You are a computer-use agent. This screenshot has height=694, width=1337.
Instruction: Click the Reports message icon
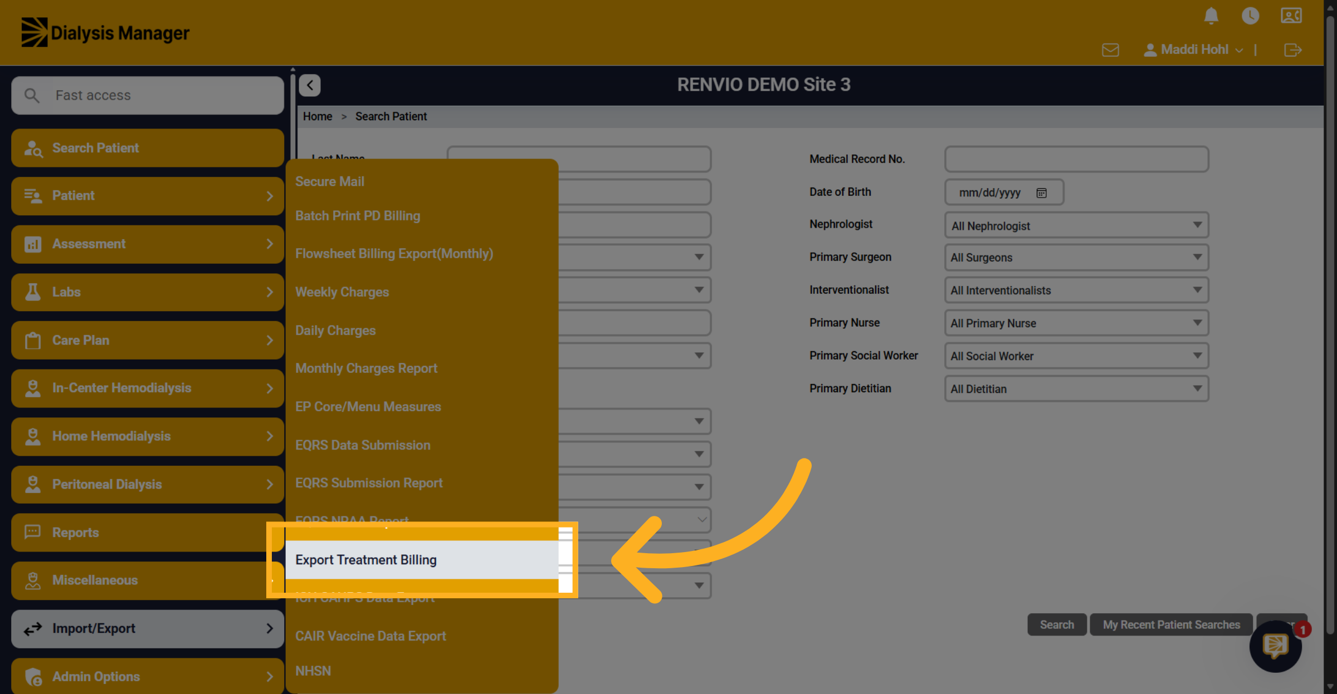click(x=33, y=532)
